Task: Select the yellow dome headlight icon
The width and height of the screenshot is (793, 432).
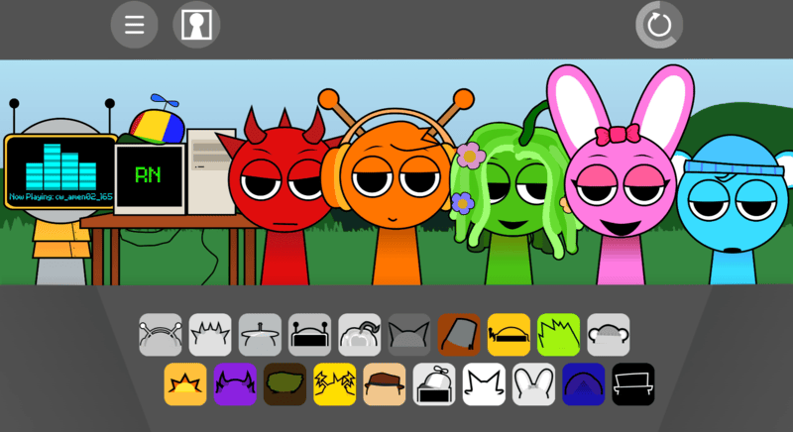Action: coord(509,335)
